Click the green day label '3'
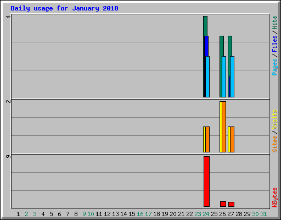 click(35, 214)
